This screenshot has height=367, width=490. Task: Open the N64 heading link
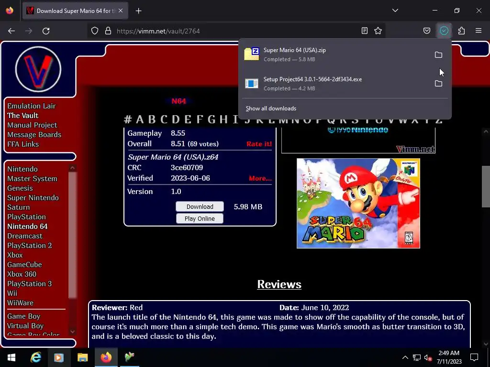pyautogui.click(x=179, y=101)
